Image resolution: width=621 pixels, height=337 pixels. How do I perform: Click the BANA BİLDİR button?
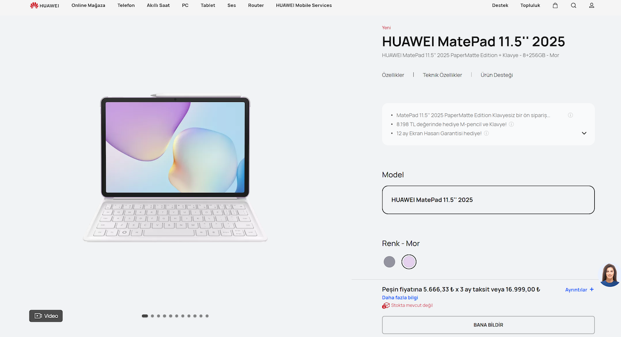coord(488,325)
